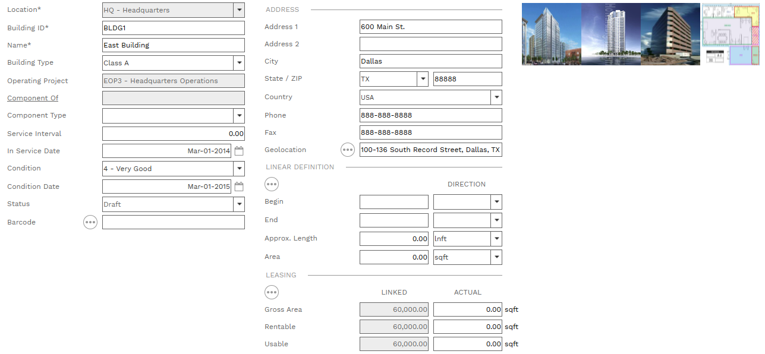Click the Linear Definition ellipsis icon
The width and height of the screenshot is (765, 354).
272,184
